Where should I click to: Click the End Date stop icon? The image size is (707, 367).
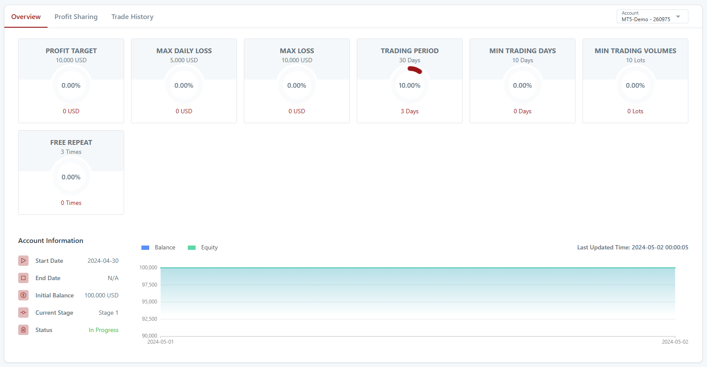point(23,278)
